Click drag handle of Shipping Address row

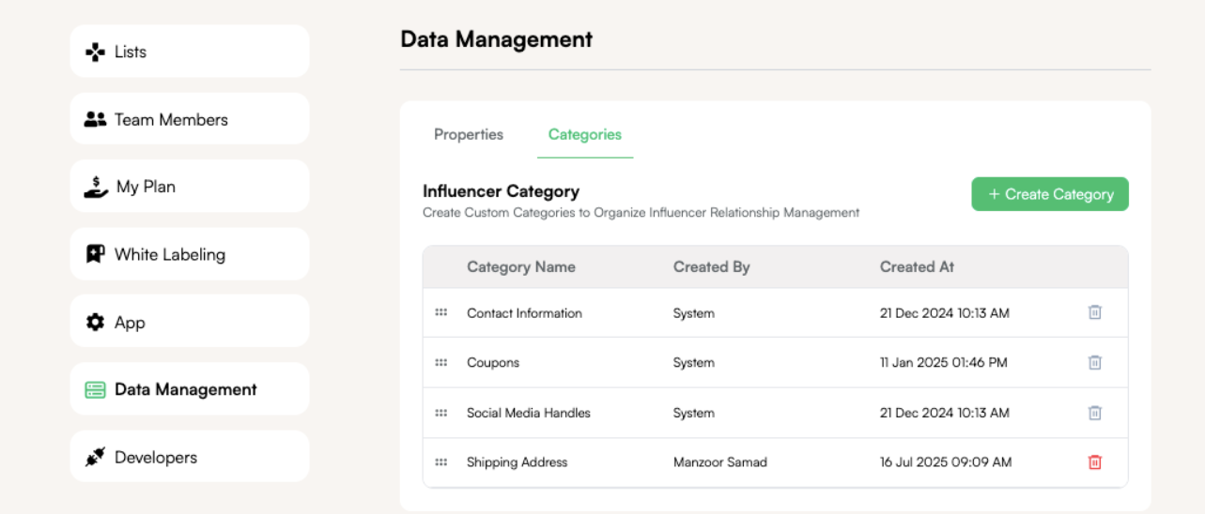click(x=441, y=461)
